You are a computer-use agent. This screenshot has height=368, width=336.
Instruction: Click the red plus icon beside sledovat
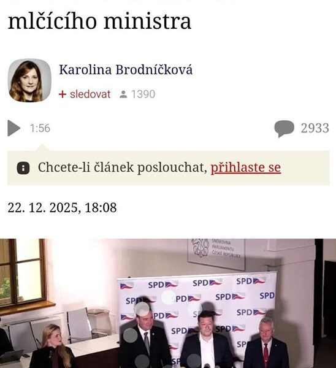[x=63, y=94]
